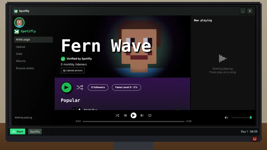Click the white play button in player bar
The width and height of the screenshot is (267, 150).
133,116
